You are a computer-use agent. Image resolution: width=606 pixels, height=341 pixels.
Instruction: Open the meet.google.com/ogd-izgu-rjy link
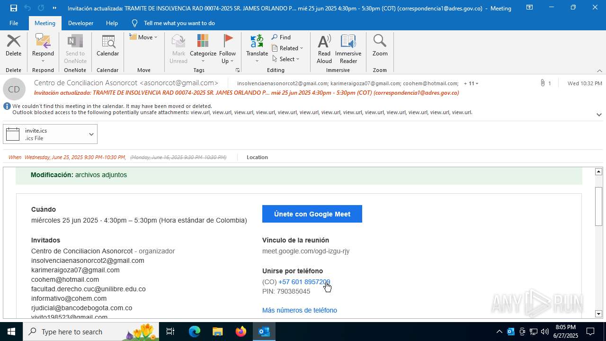(306, 251)
